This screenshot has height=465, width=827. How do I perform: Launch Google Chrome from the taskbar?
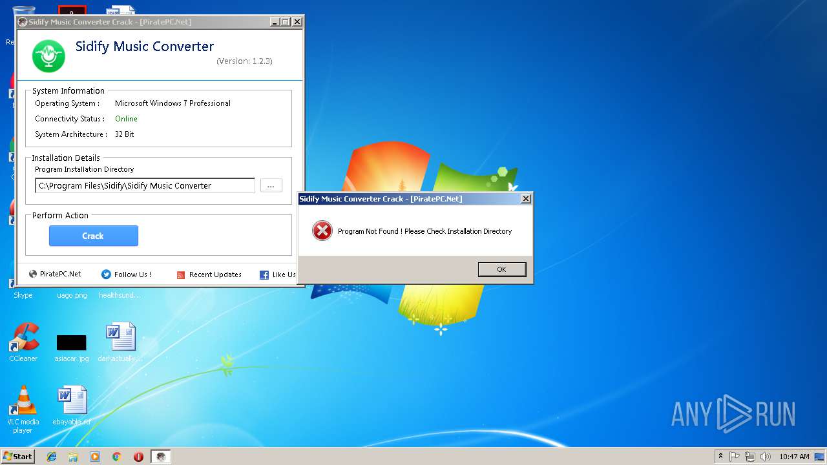117,457
